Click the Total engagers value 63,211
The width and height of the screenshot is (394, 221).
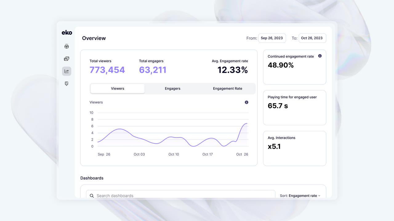[x=153, y=70]
